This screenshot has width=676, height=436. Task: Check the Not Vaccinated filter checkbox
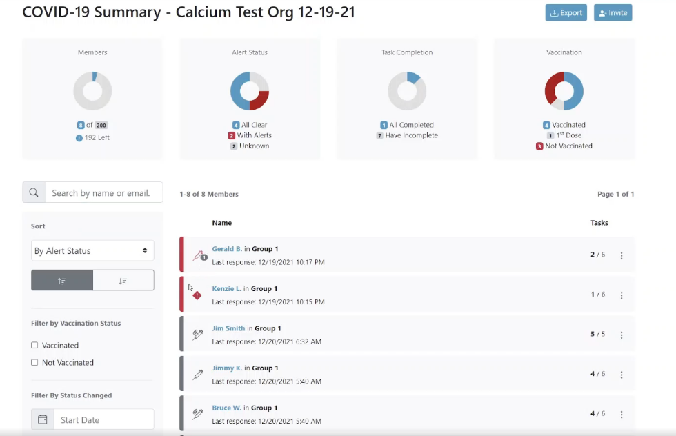point(34,362)
